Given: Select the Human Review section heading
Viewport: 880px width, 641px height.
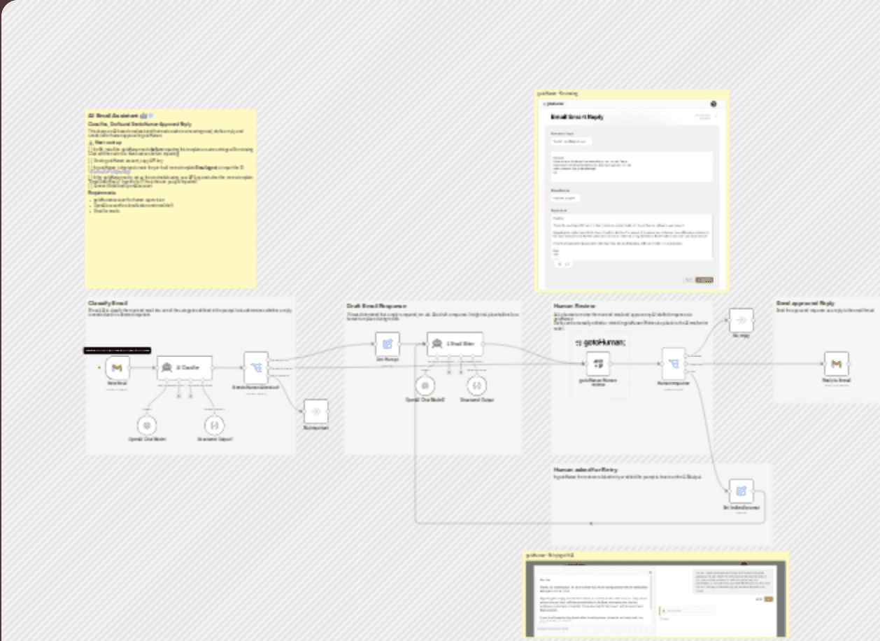Looking at the screenshot, I should tap(573, 306).
